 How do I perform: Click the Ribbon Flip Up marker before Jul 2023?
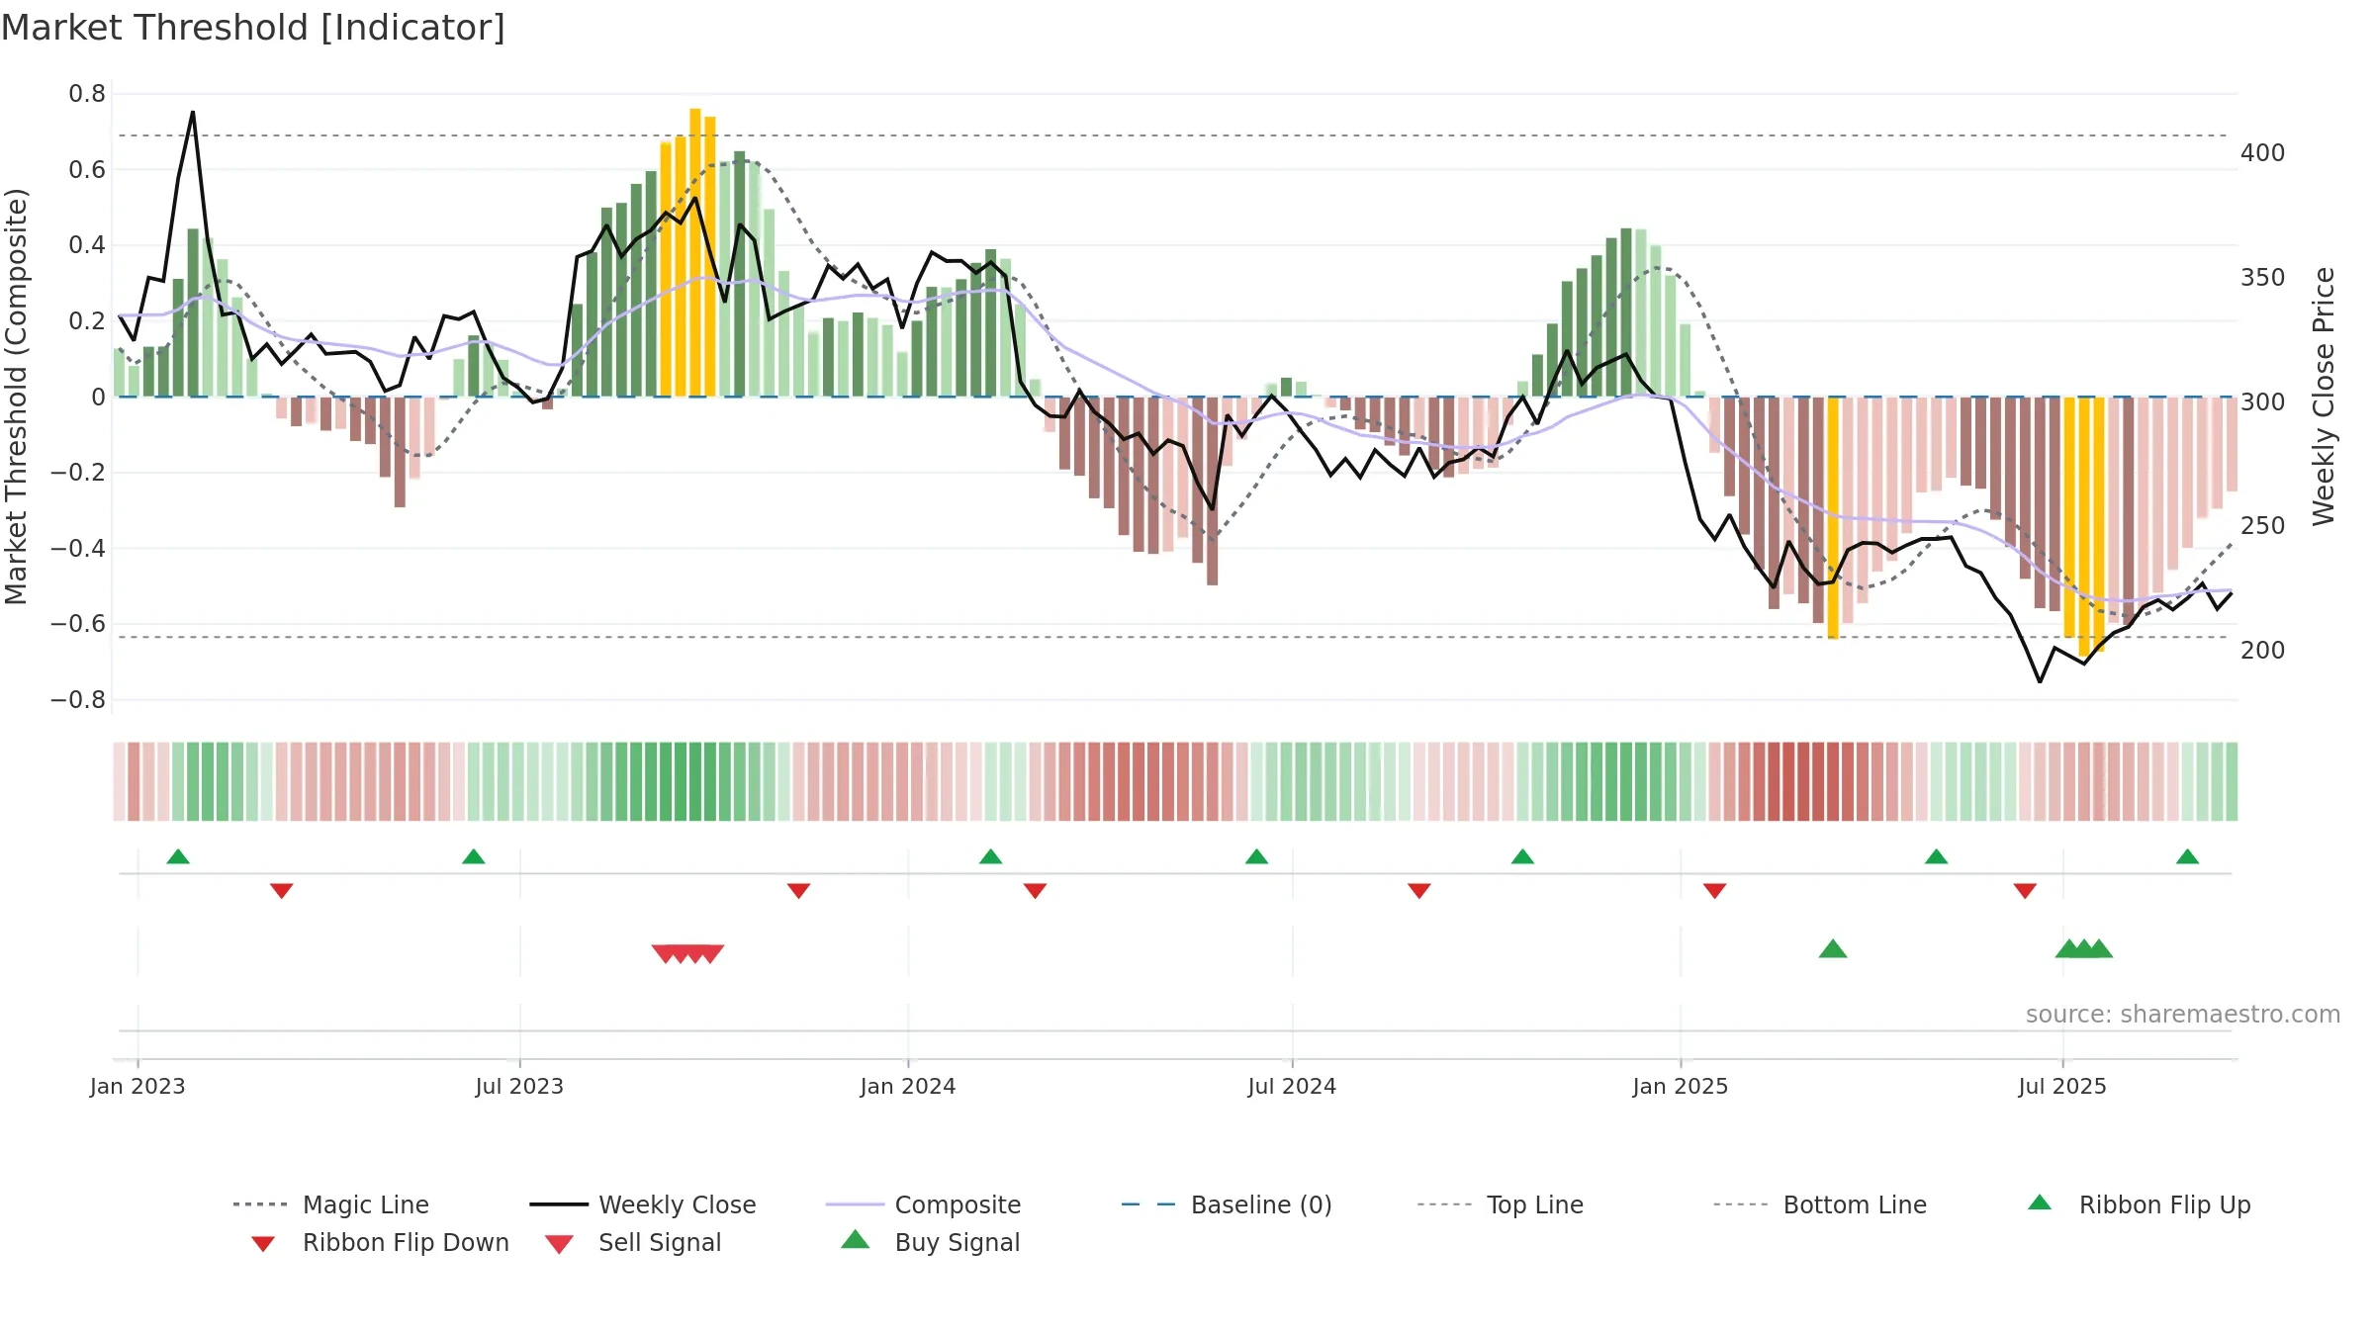tap(474, 856)
